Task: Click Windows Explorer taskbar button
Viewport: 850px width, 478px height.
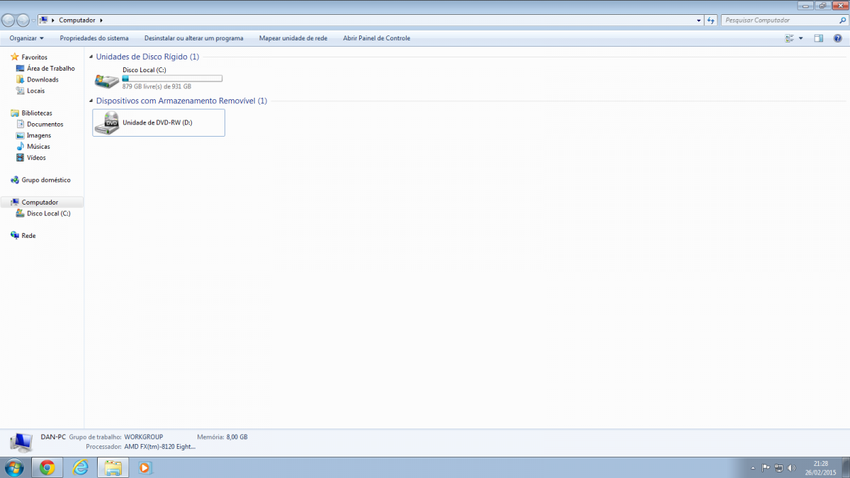Action: pyautogui.click(x=113, y=467)
